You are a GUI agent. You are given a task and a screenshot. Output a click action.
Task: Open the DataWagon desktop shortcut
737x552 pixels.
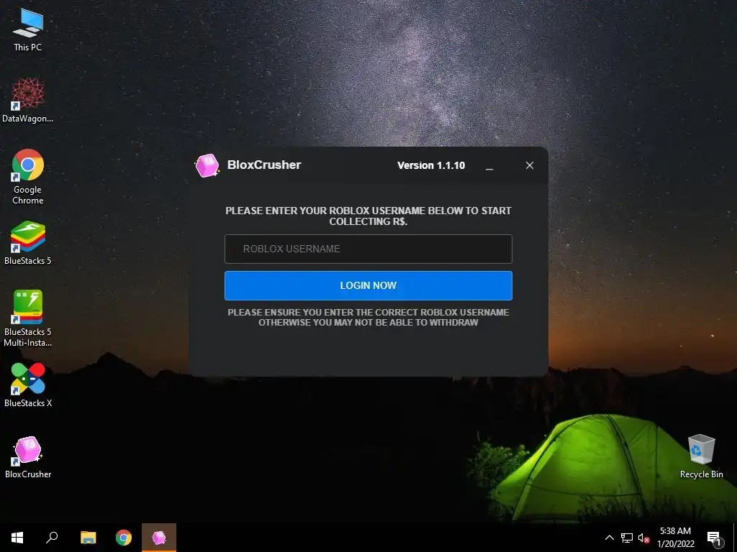click(x=28, y=101)
